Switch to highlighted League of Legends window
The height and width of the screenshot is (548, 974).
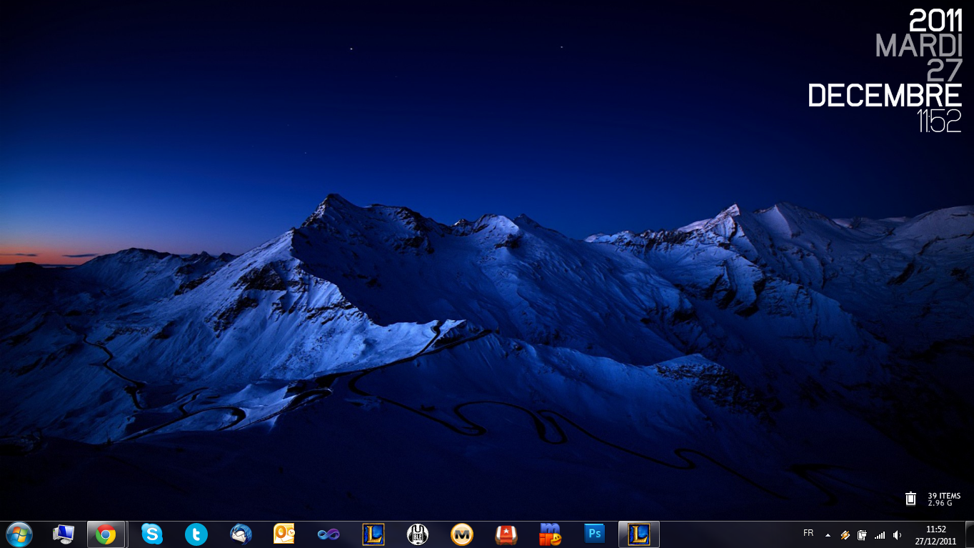[639, 534]
